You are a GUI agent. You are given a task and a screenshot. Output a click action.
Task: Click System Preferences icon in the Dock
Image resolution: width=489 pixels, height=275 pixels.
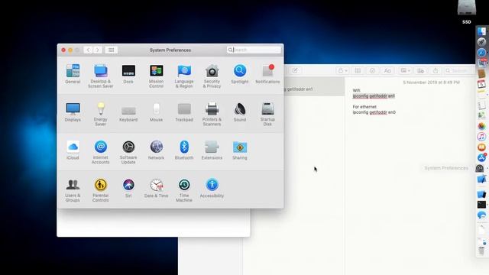pos(480,168)
